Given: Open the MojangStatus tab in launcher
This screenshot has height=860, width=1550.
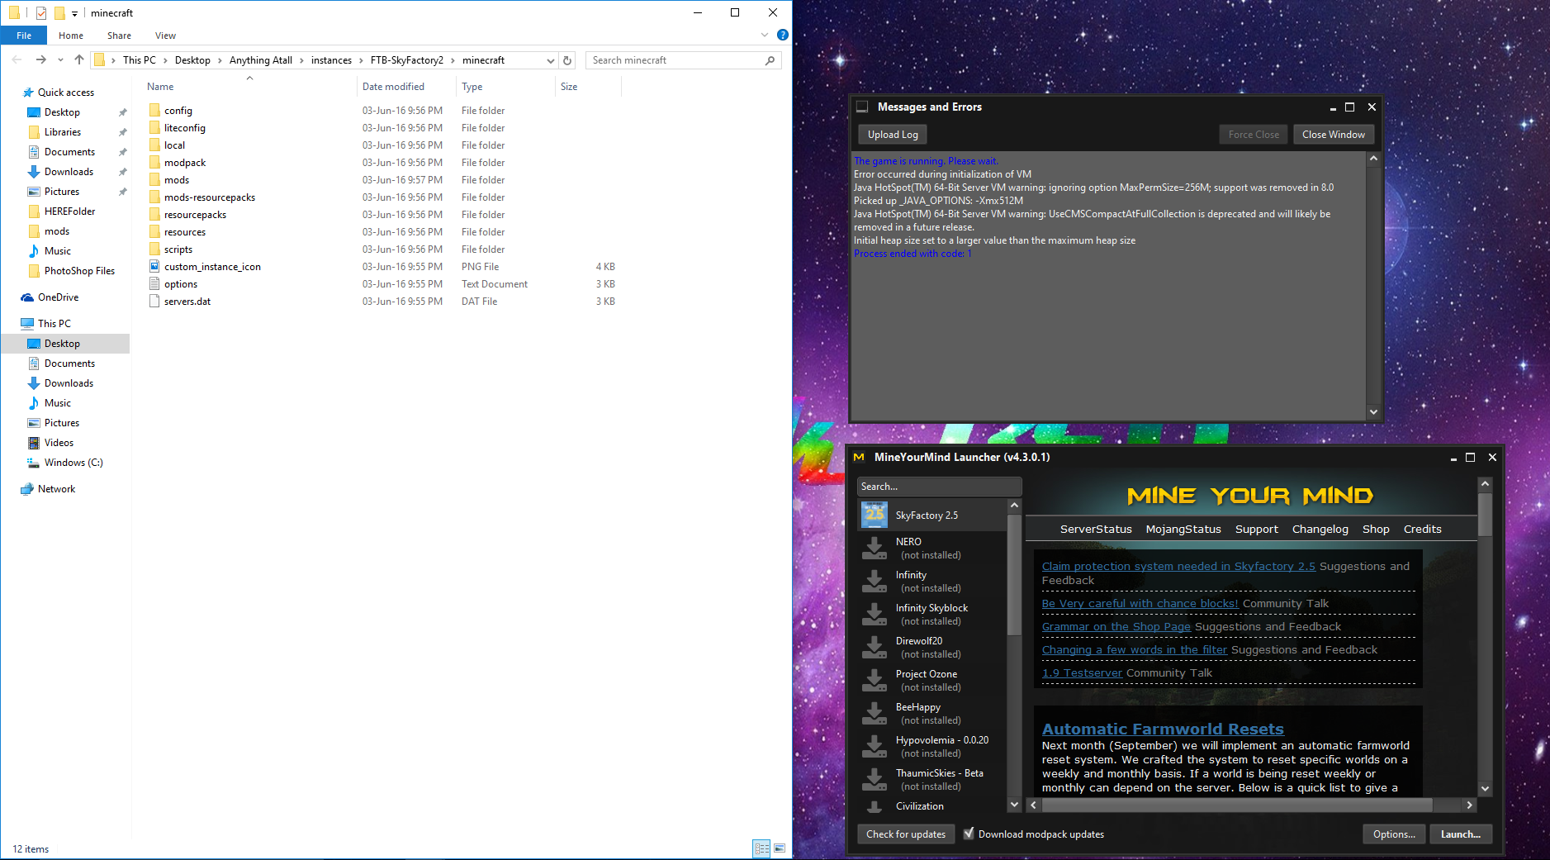Looking at the screenshot, I should [x=1183, y=529].
